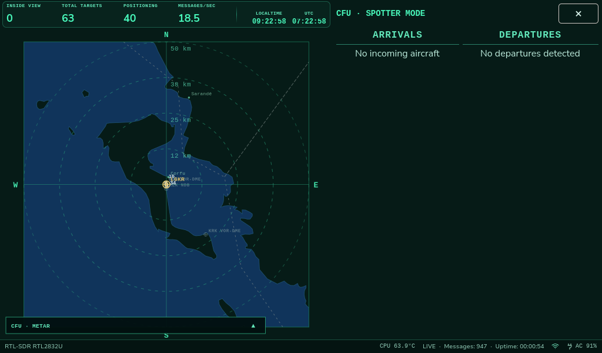Click the E compass marker
The height and width of the screenshot is (353, 602).
(x=316, y=185)
